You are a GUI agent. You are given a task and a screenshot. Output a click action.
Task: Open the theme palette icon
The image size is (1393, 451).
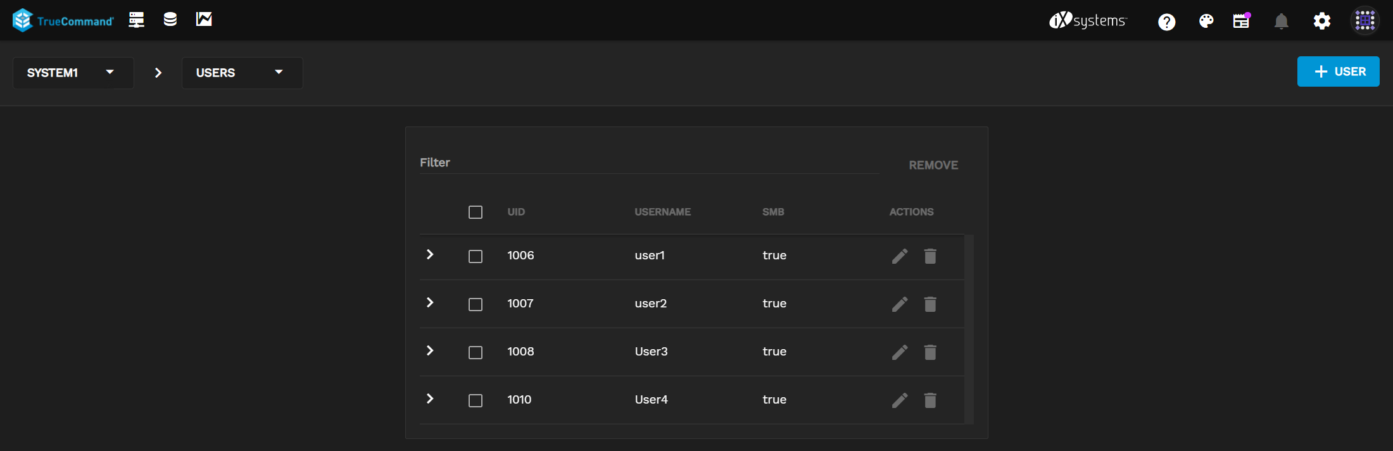[1206, 22]
